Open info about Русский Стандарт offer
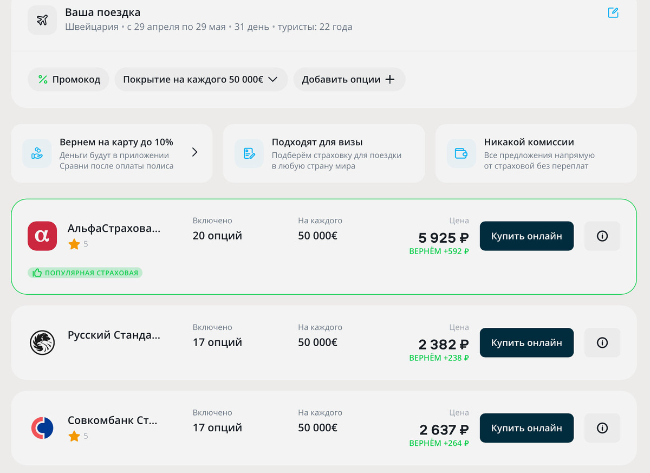650x473 pixels. [602, 342]
